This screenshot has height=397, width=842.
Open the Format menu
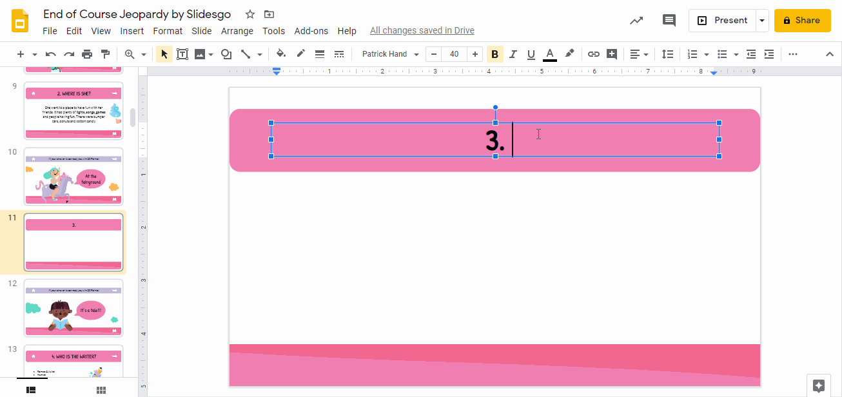coord(168,30)
